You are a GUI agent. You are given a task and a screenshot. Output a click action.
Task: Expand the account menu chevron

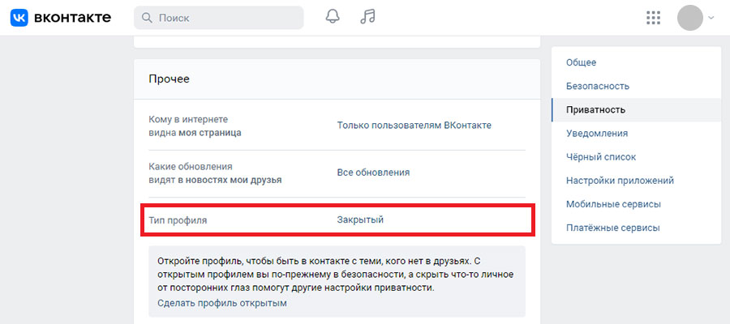[x=711, y=18]
